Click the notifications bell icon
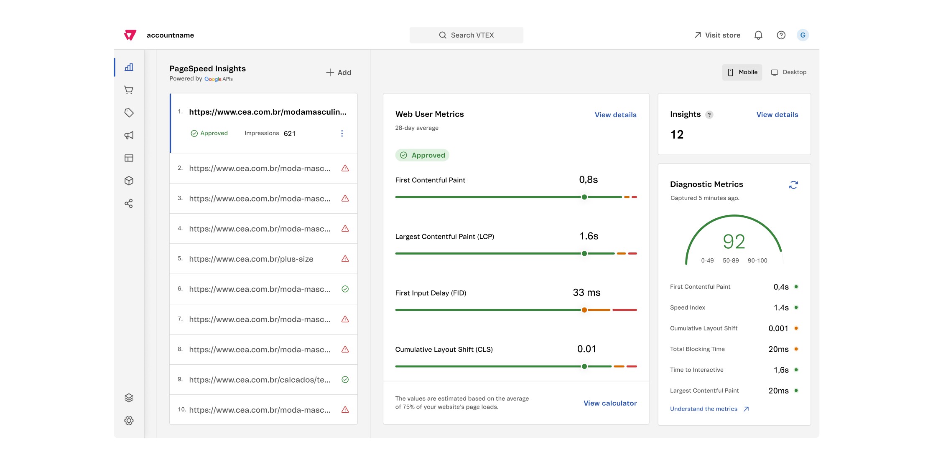The height and width of the screenshot is (459, 933). (758, 35)
